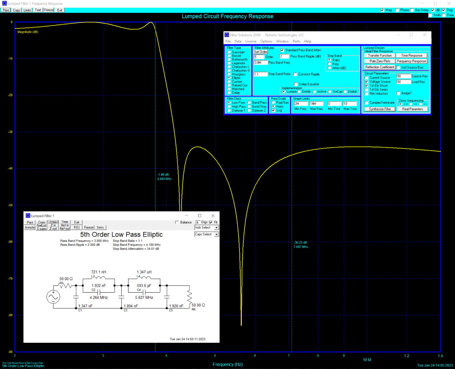Open the File menu in Filter Solutions
The height and width of the screenshot is (369, 455).
coord(228,41)
